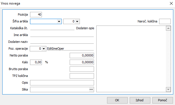Click the Izhod button
Viewport: 175px width, 105px height.
(x=140, y=100)
